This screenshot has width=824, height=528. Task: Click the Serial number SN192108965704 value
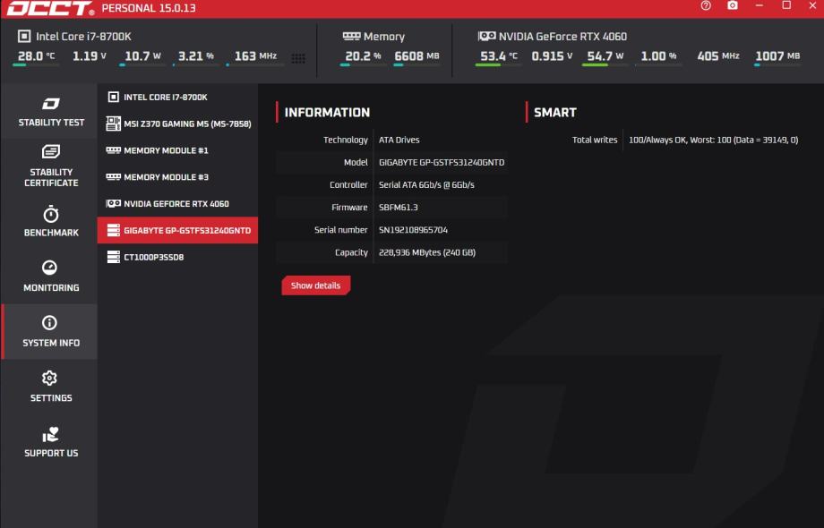(413, 230)
